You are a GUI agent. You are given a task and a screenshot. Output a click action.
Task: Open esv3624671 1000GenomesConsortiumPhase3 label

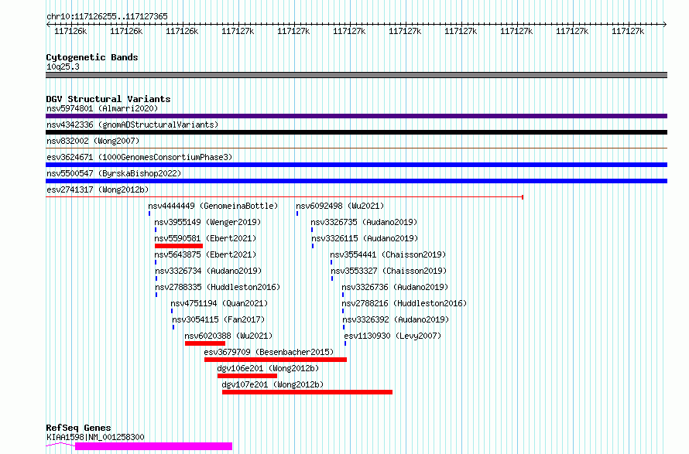coord(139,157)
